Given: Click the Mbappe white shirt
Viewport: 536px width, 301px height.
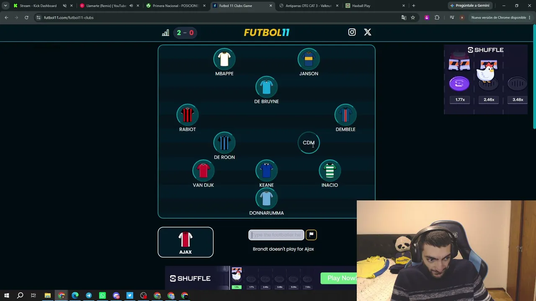Looking at the screenshot, I should [x=224, y=59].
